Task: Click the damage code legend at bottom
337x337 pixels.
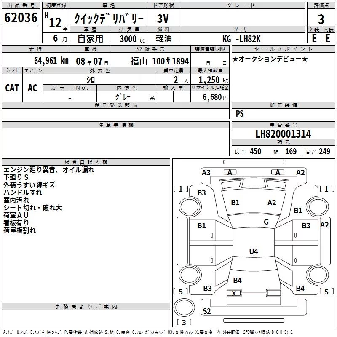Action: point(148,332)
